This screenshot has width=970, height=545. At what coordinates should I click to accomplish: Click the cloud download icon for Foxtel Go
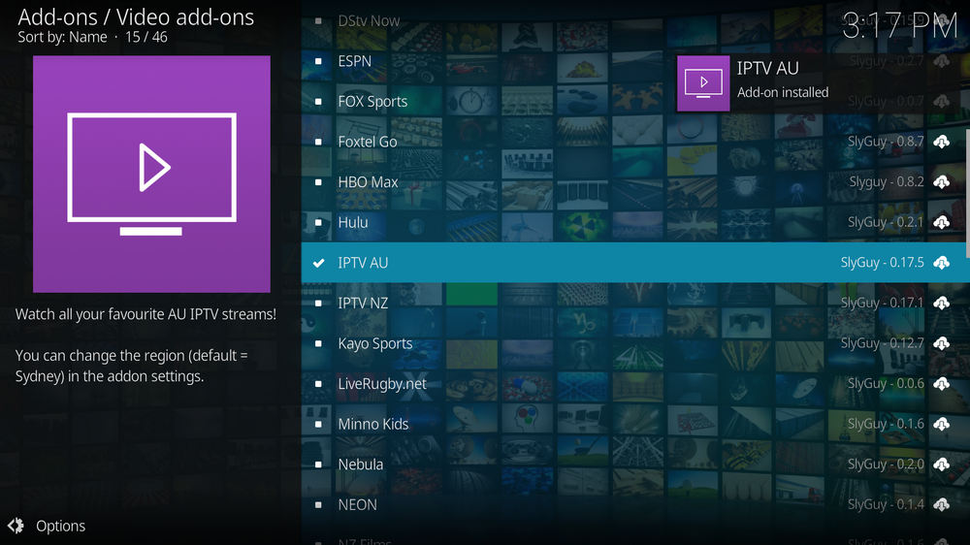click(941, 143)
